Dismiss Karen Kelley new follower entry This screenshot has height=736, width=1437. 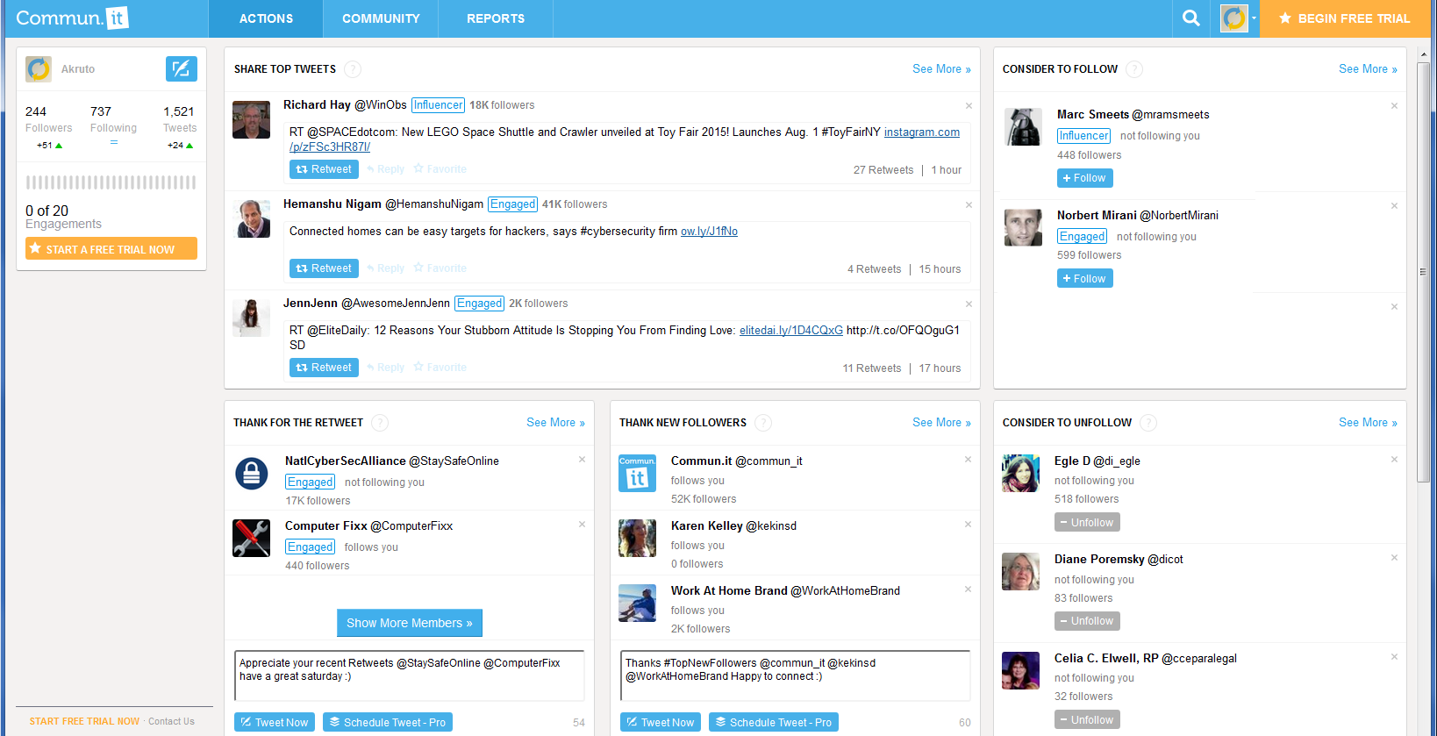968,525
